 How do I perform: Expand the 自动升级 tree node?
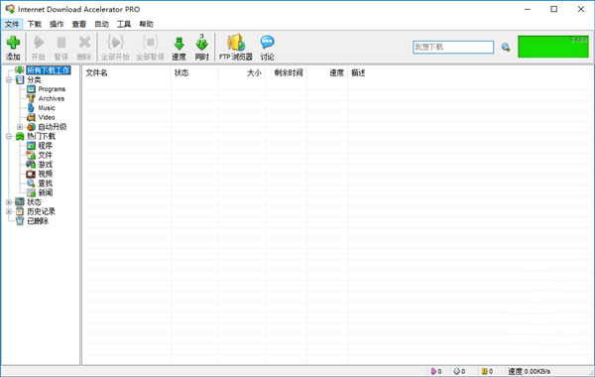point(20,127)
